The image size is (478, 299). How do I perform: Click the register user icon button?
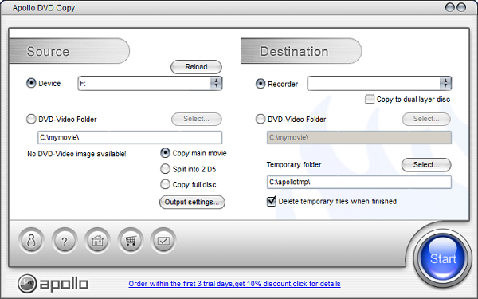pos(31,241)
